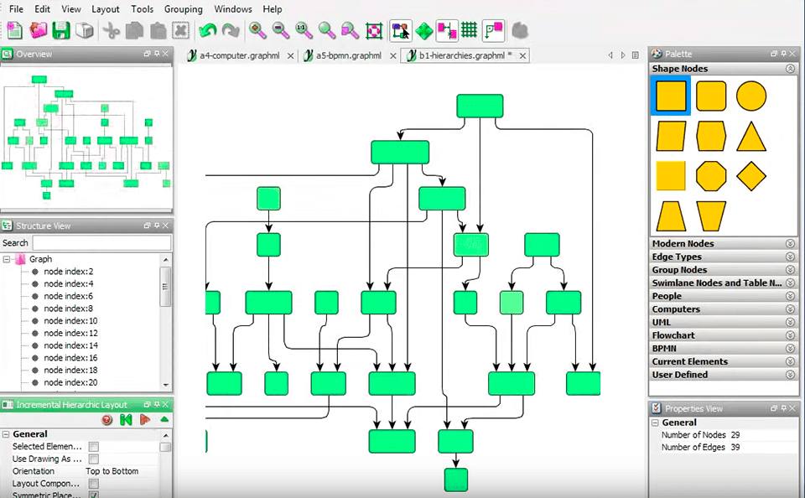Pick the yellow circle shape in Palette

pyautogui.click(x=751, y=96)
